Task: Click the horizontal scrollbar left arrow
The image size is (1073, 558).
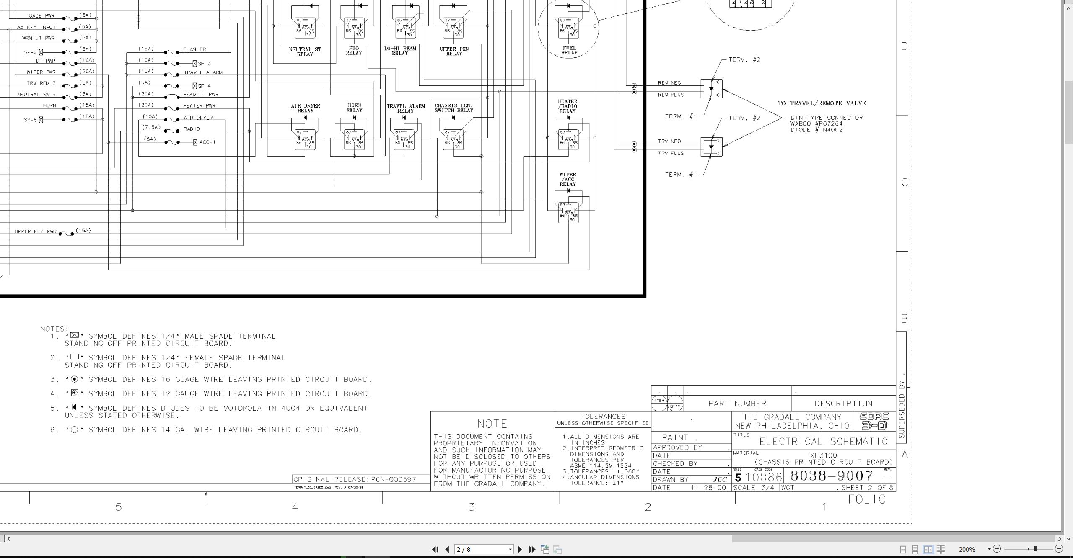Action: tap(9, 539)
